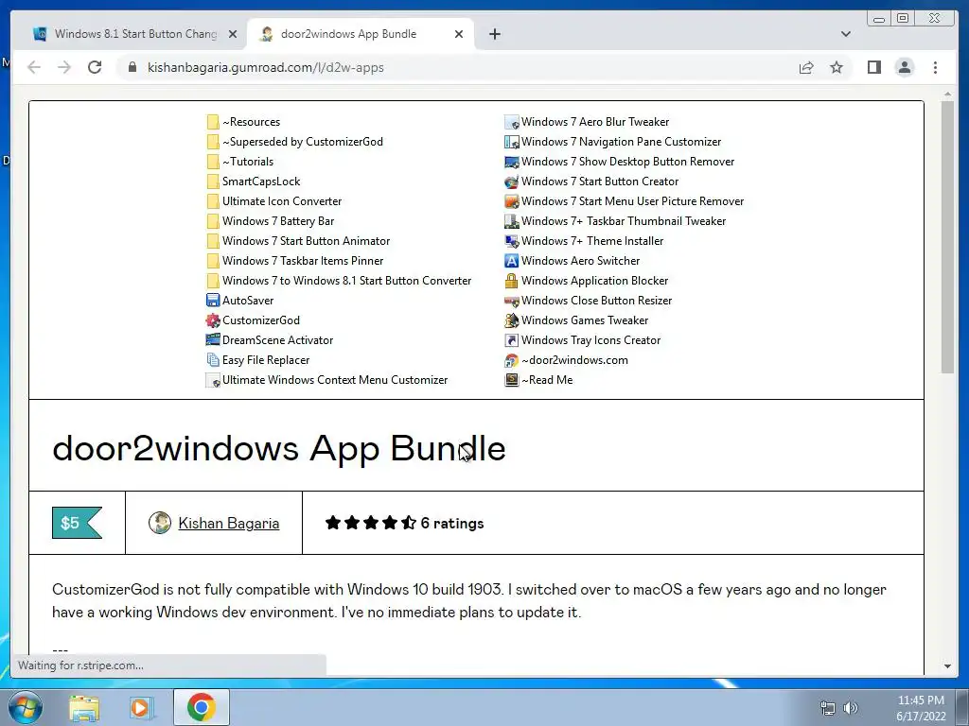The image size is (969, 726).
Task: Click the ~Tutorials folder text
Action: pos(248,161)
